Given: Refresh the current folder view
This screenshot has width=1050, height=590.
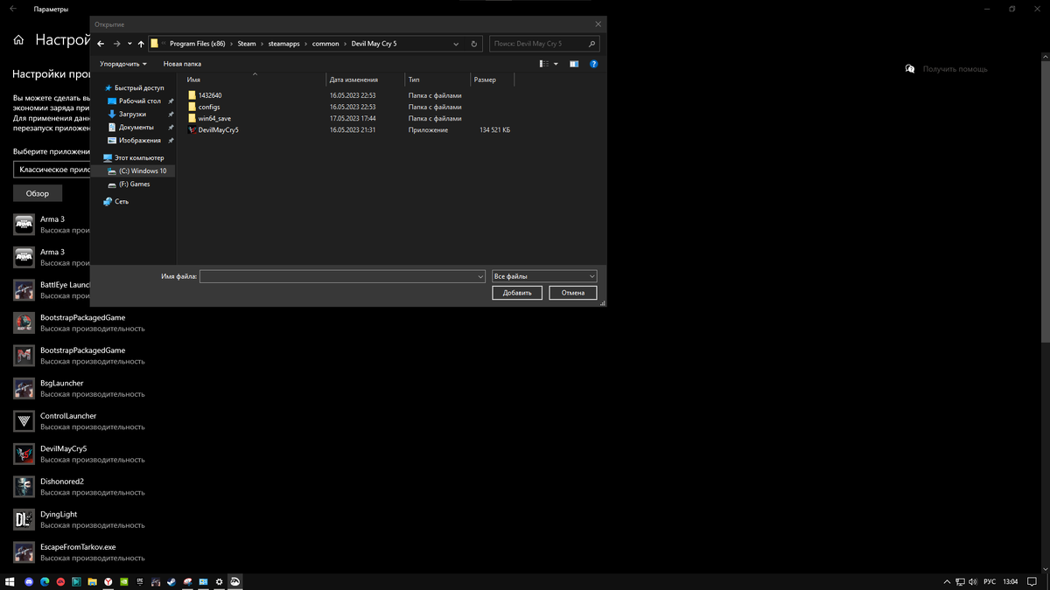Looking at the screenshot, I should coord(474,44).
